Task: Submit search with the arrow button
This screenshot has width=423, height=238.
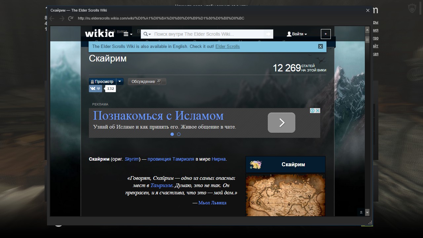Action: 268,34
